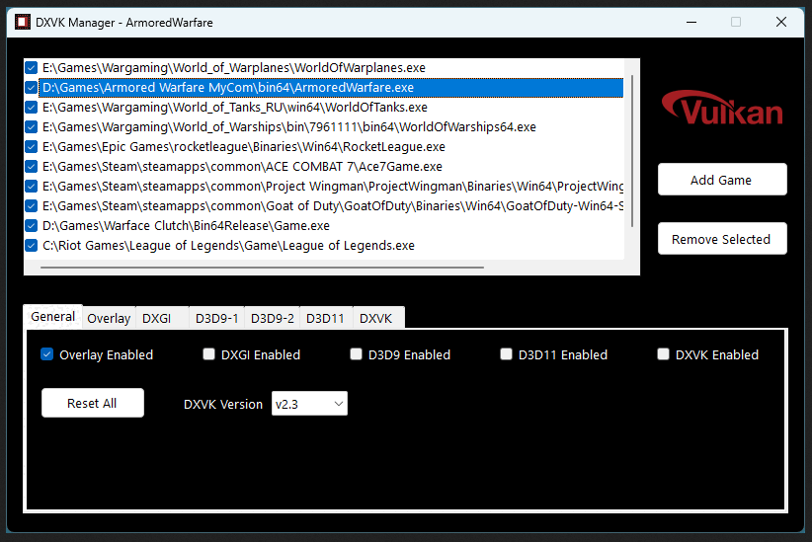Viewport: 812px width, 542px height.
Task: Switch to the Overlay tab
Action: (x=109, y=318)
